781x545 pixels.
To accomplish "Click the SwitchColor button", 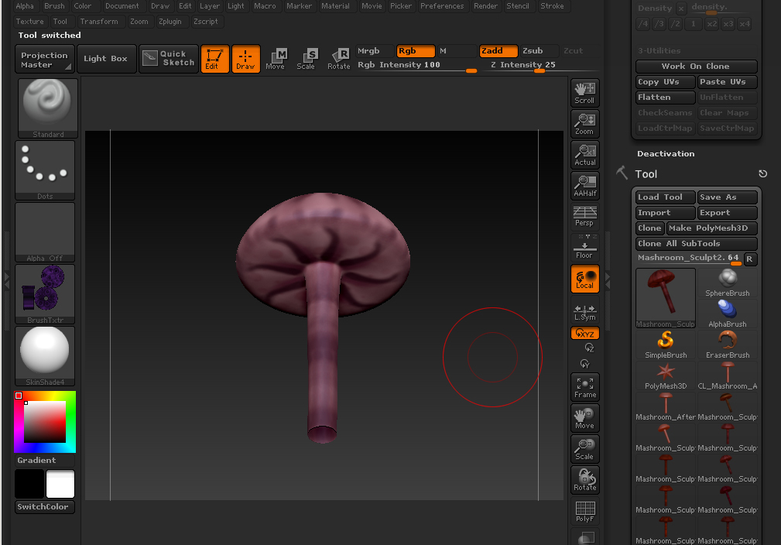I will [45, 506].
